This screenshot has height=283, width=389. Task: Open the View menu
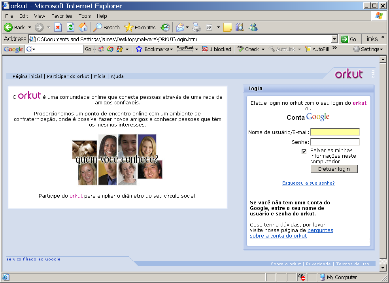pos(40,16)
